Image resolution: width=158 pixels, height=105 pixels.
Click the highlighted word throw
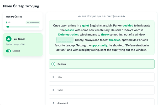tap(105, 35)
